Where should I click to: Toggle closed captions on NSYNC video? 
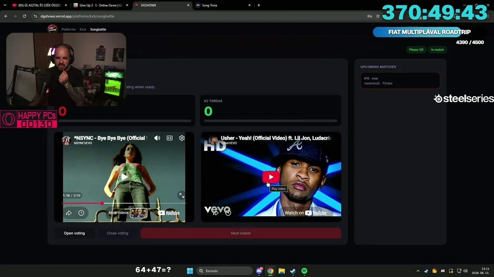tap(169, 138)
